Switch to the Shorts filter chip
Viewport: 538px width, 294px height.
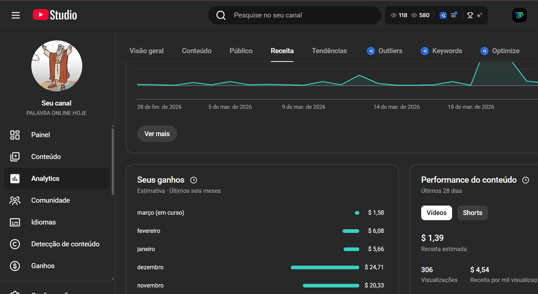click(472, 213)
